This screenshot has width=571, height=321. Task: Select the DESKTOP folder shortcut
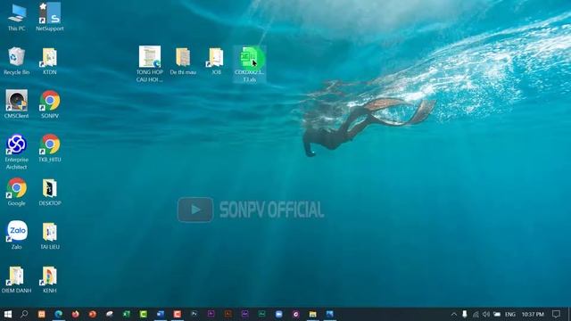[x=50, y=192]
